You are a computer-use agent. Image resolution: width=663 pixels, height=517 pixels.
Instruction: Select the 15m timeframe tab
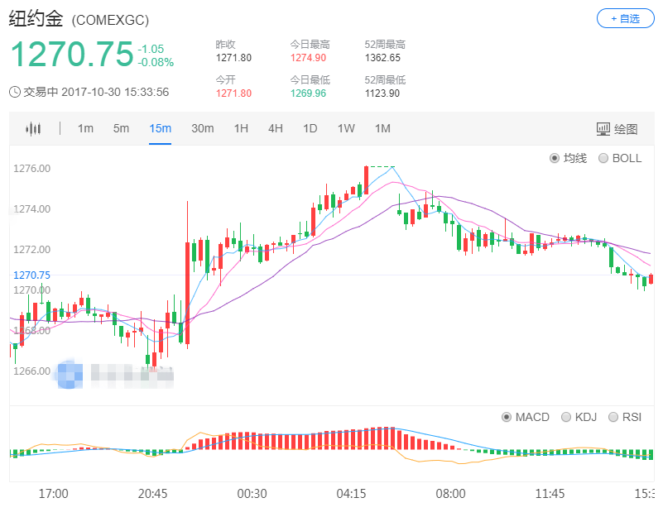coord(160,128)
